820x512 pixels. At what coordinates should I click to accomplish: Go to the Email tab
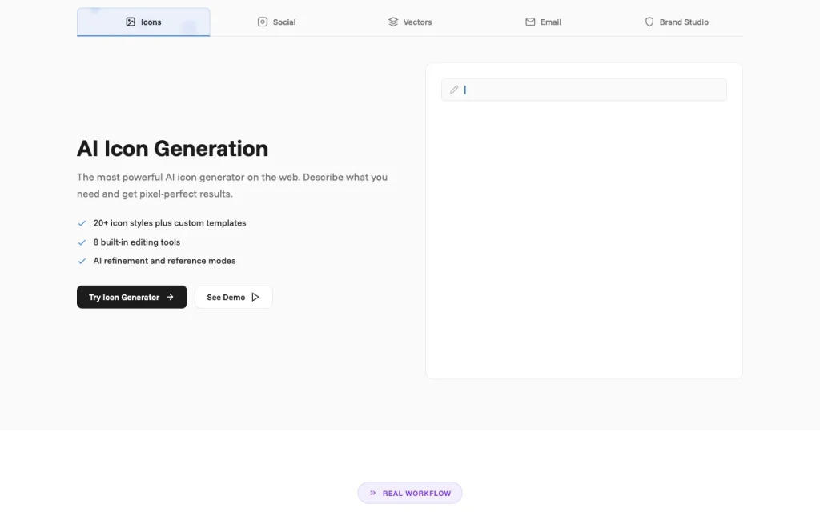(543, 22)
